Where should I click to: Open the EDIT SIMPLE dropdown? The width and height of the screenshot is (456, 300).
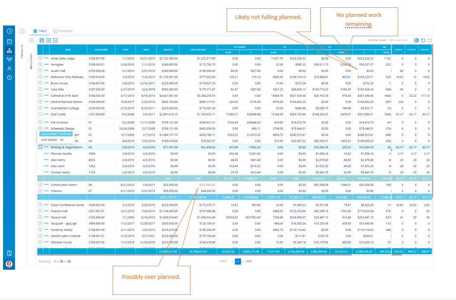(398, 40)
